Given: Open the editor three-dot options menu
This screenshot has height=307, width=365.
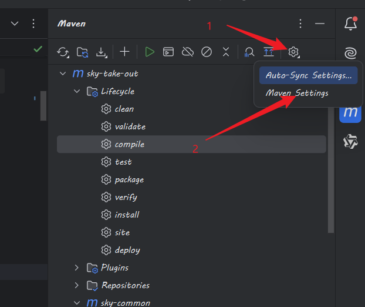Looking at the screenshot, I should coord(33,24).
